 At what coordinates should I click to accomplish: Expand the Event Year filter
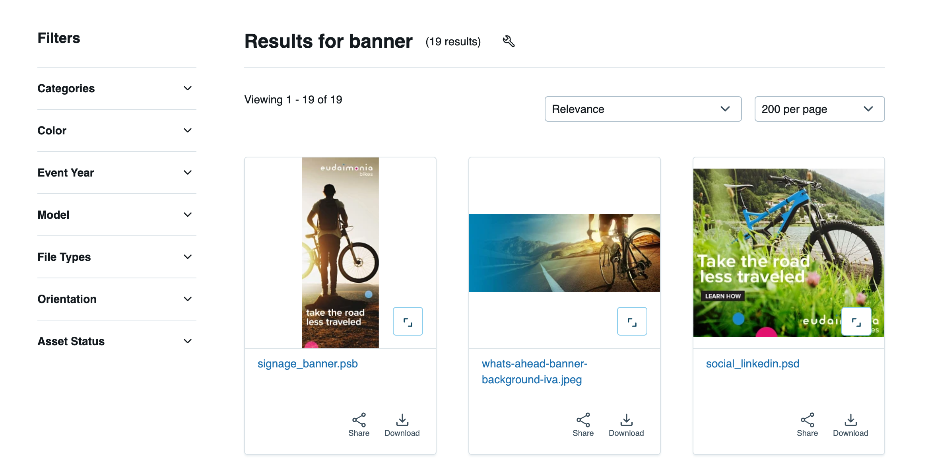pyautogui.click(x=116, y=173)
